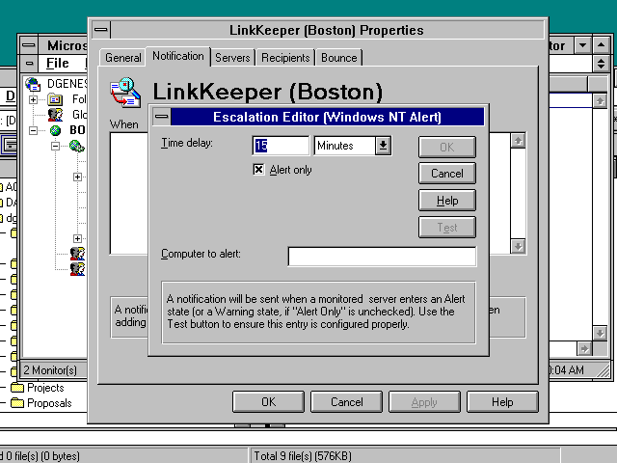Select the BO site globe icon
The width and height of the screenshot is (617, 463).
[x=55, y=130]
